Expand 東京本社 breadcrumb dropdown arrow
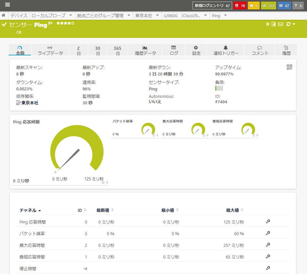 coord(157,15)
